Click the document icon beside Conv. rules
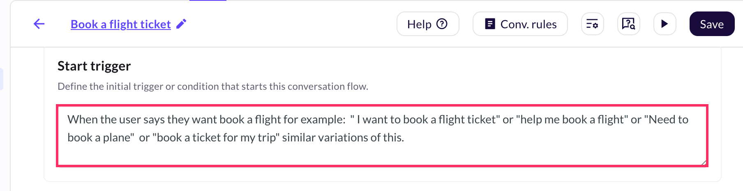The height and width of the screenshot is (191, 743). click(490, 24)
